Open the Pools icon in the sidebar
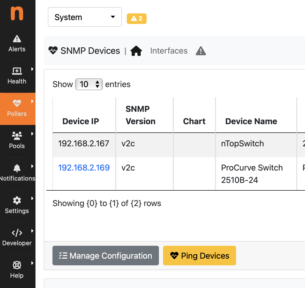 (17, 135)
